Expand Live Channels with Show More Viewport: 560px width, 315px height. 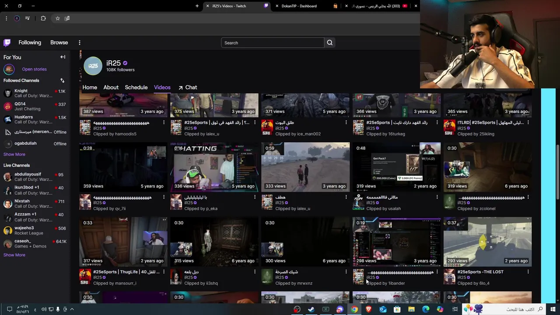pyautogui.click(x=14, y=255)
